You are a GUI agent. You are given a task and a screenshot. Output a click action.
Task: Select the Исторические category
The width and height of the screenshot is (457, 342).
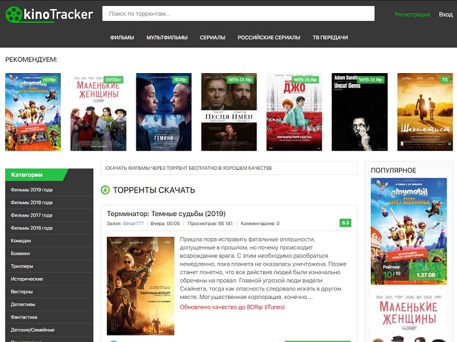[49, 279]
